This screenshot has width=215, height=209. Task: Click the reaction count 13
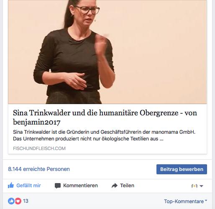pos(26,201)
